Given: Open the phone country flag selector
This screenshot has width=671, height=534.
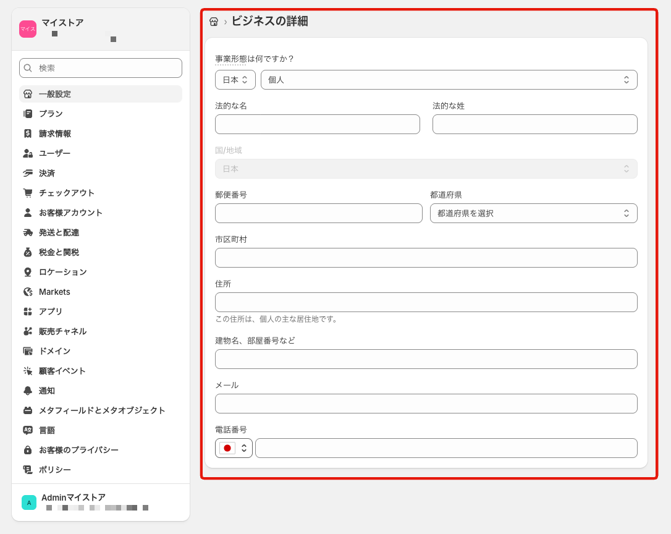Looking at the screenshot, I should coord(233,447).
